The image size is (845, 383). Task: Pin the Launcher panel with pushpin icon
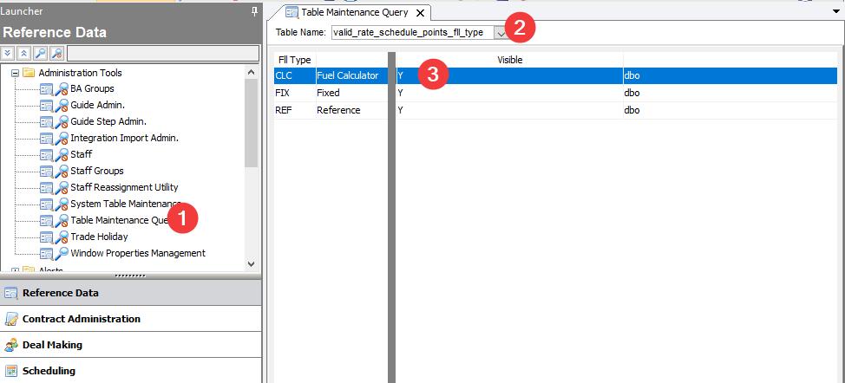[253, 10]
